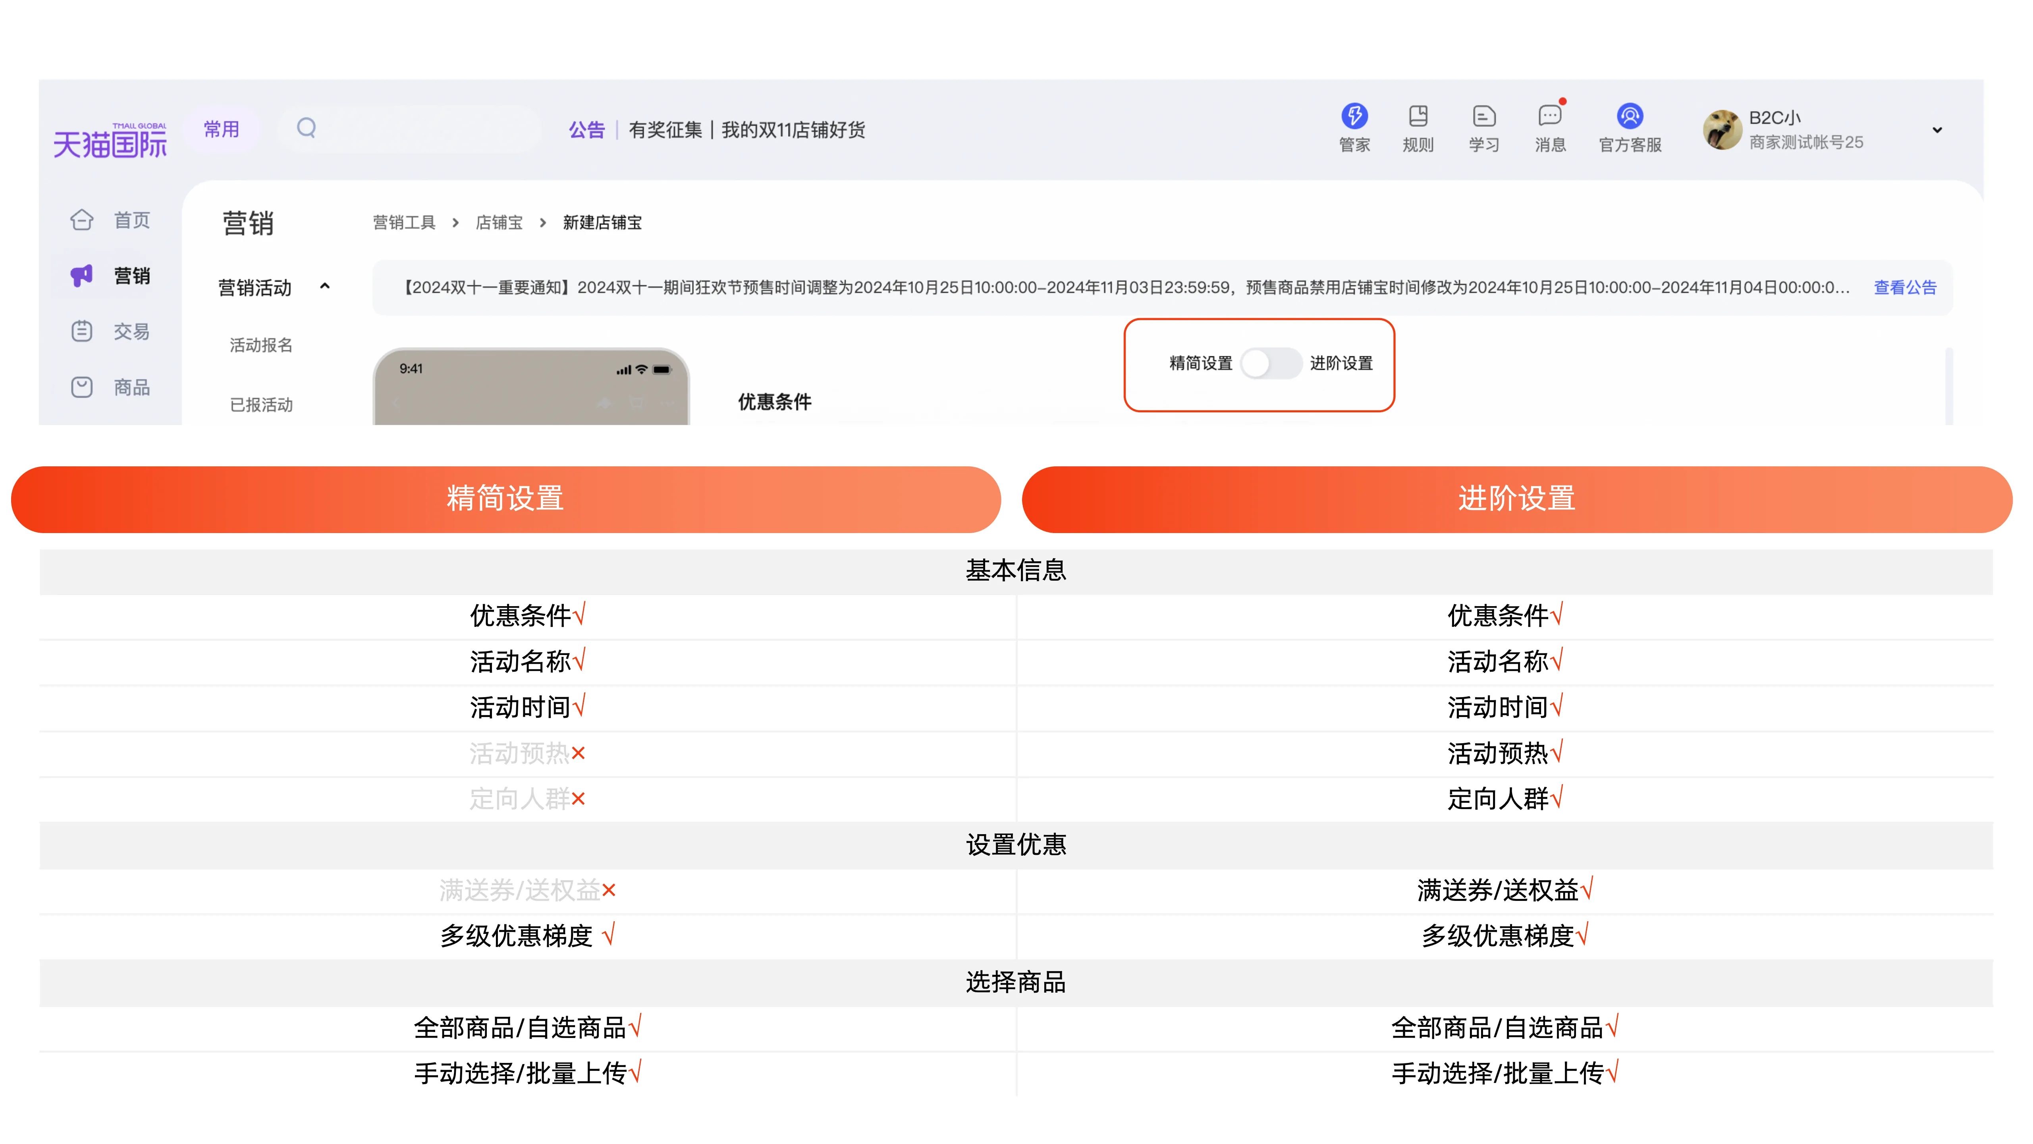Click 设置优惠 table section header
The image size is (2033, 1144).
(x=1016, y=845)
